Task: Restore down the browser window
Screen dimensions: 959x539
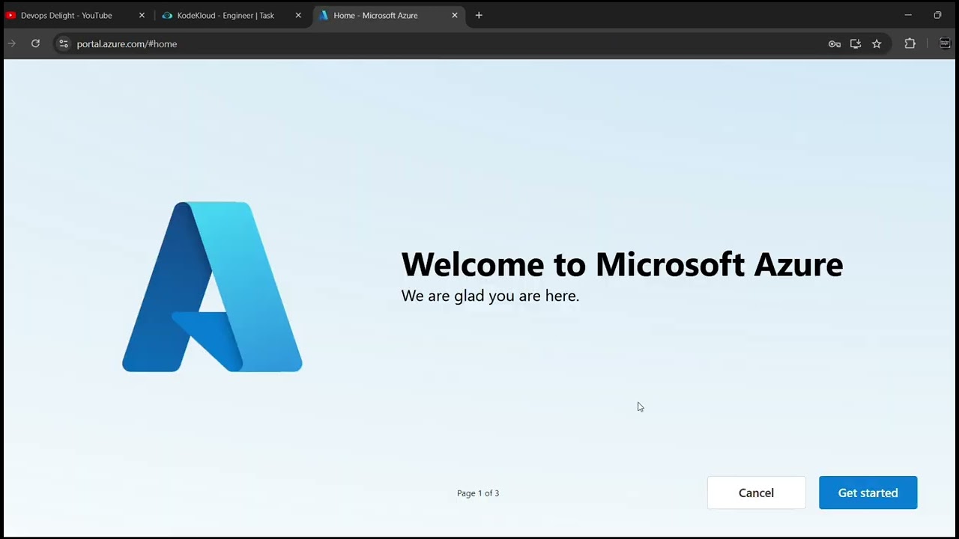Action: click(937, 15)
